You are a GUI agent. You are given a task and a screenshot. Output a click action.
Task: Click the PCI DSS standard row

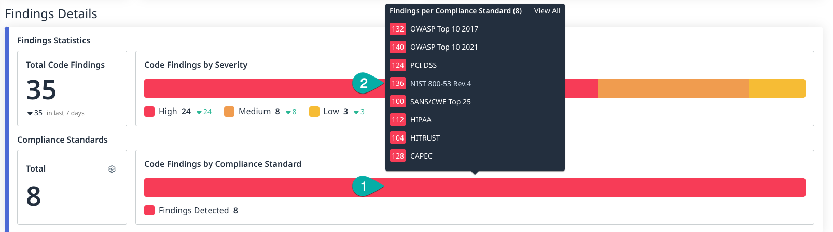coord(423,65)
